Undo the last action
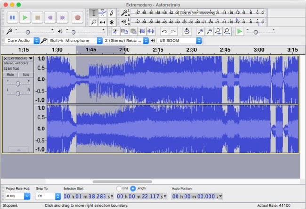Image resolution: width=306 pixels, height=209 pixels. point(164,32)
